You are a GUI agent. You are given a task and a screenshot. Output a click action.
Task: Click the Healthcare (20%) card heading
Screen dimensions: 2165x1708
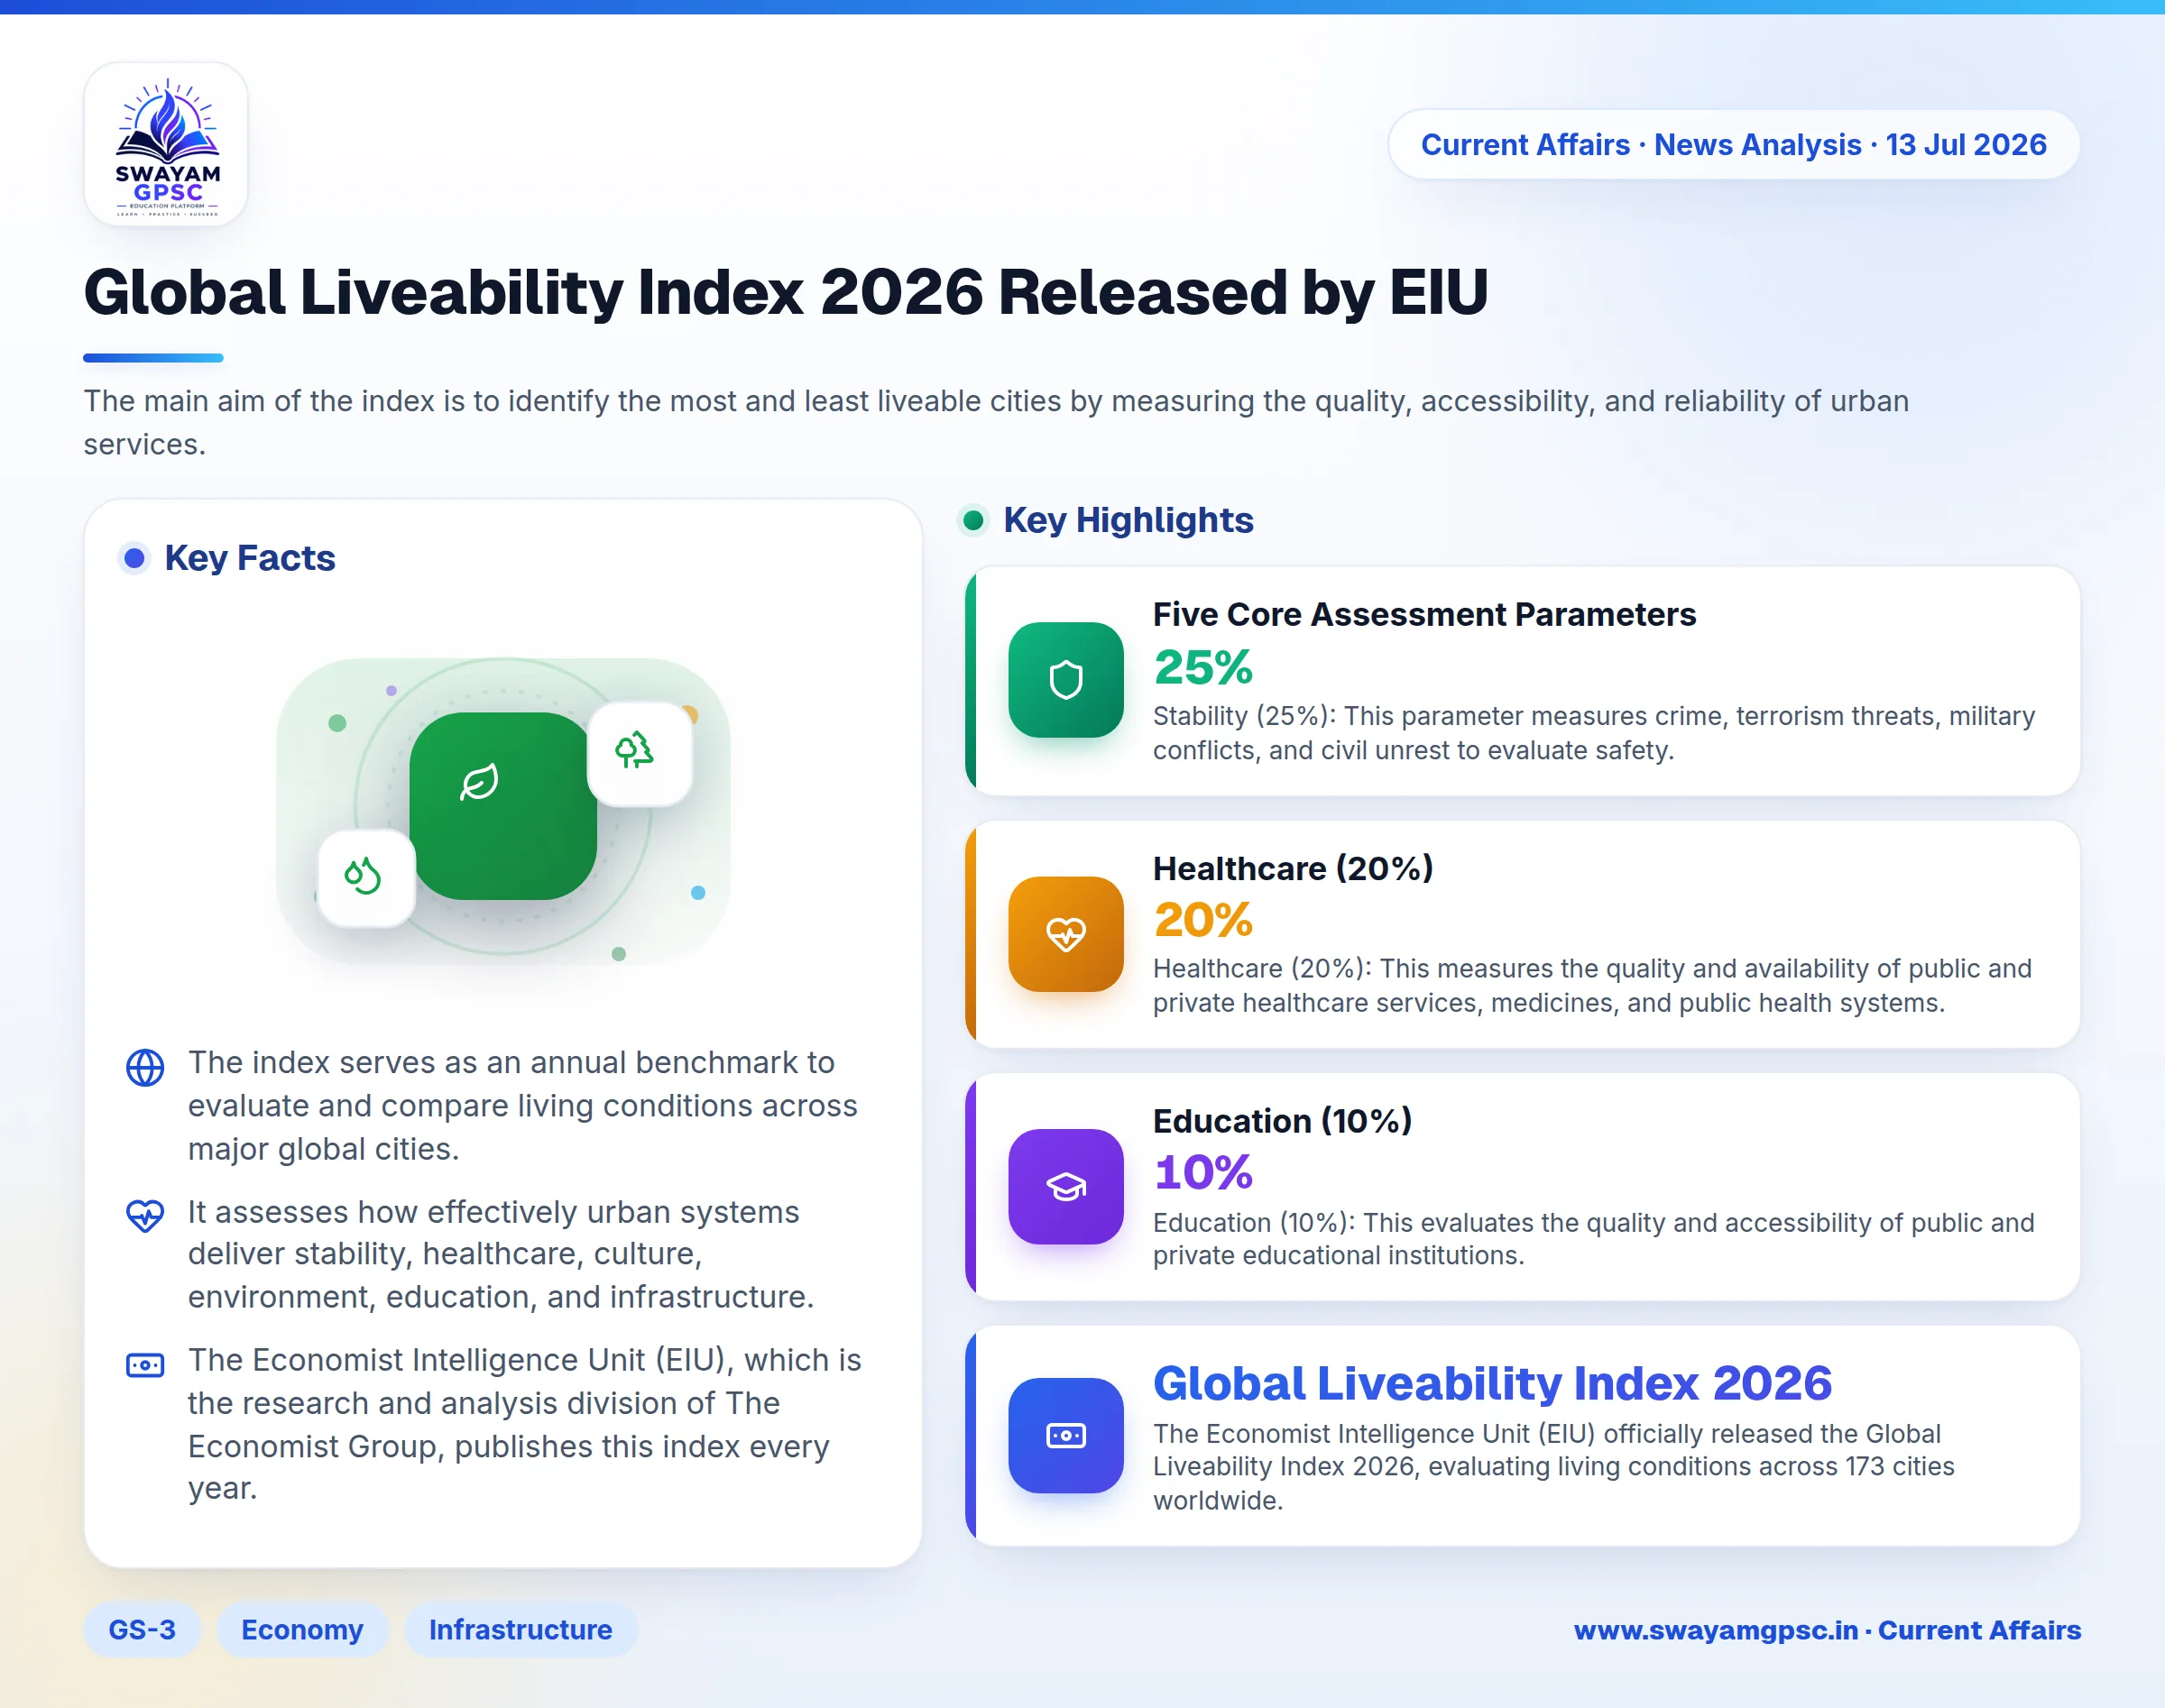coord(1293,868)
